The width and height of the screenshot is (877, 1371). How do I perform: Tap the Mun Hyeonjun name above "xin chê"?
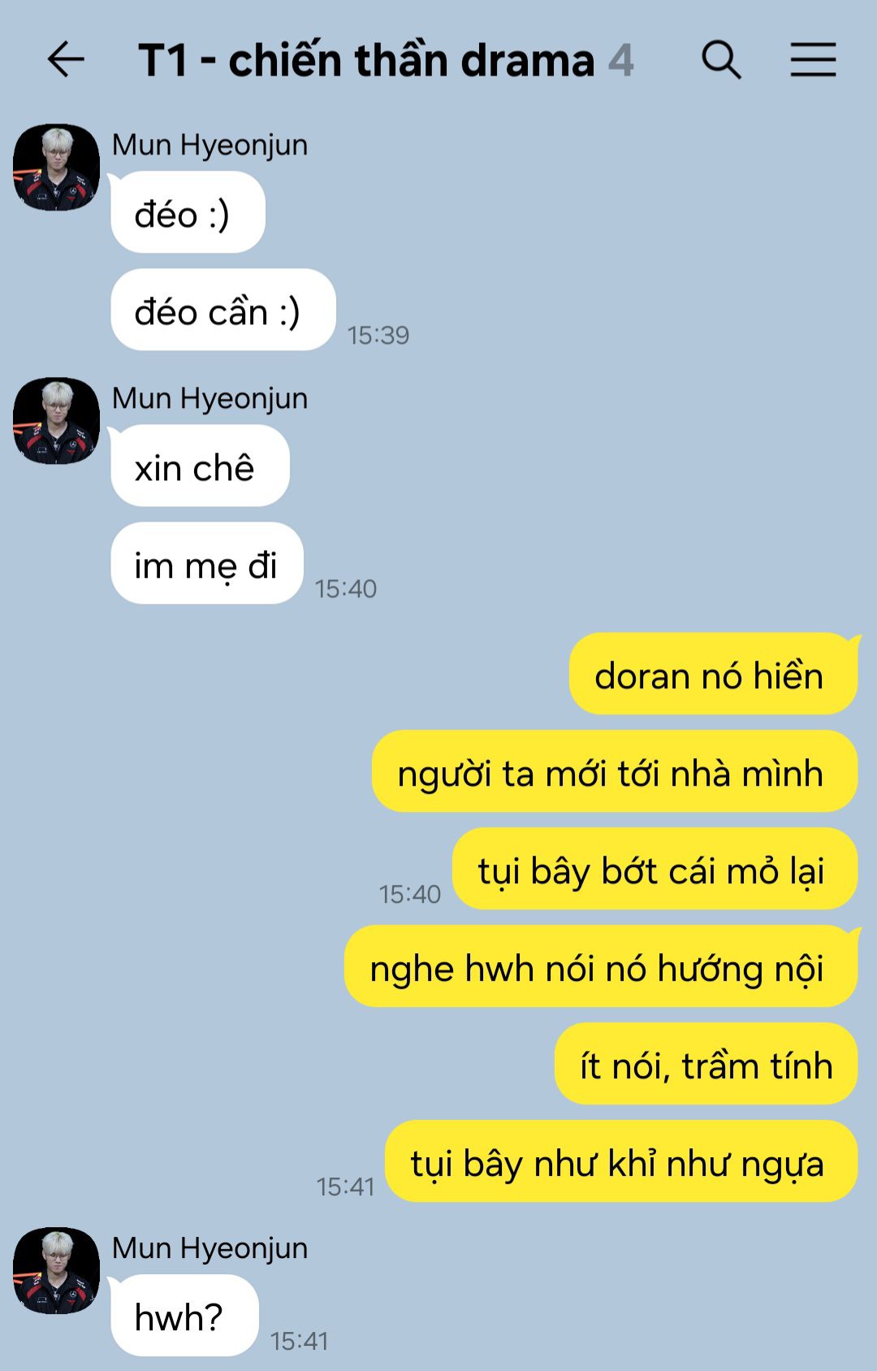210,399
